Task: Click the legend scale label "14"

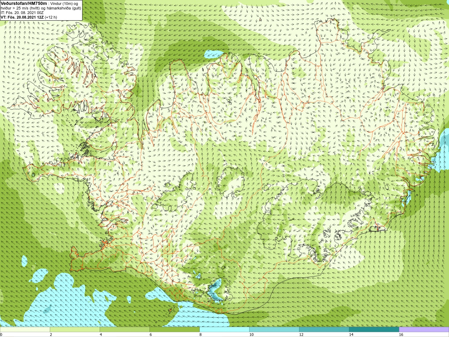Action: tap(351, 335)
